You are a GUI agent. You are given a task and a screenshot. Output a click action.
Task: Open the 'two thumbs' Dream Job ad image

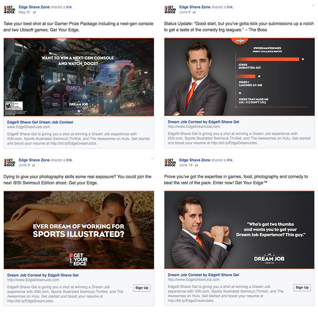coord(240,230)
